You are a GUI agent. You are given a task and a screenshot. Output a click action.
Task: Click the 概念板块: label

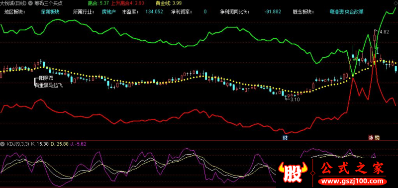coord(304,11)
